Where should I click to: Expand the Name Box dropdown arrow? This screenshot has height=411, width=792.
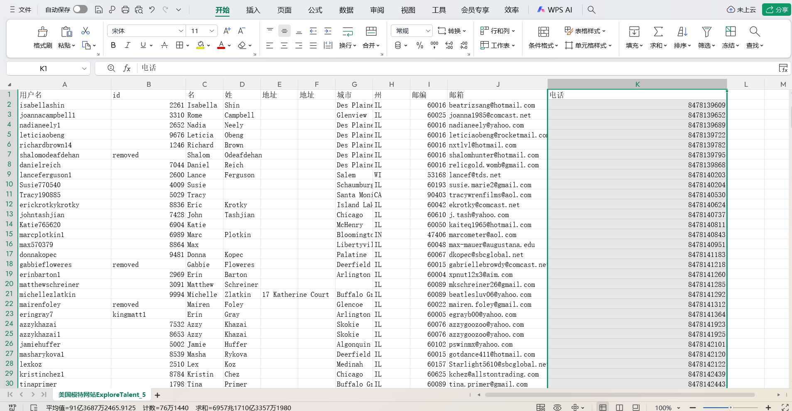[x=84, y=68]
